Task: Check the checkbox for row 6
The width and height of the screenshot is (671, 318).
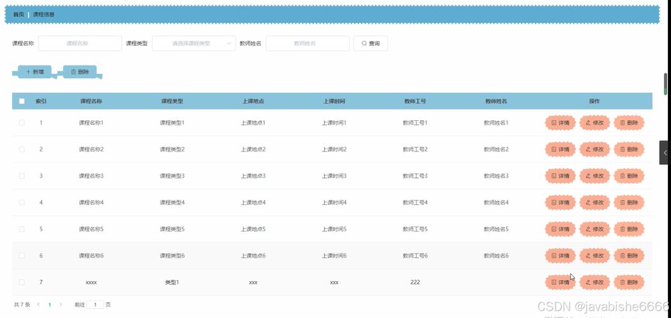Action: click(22, 256)
